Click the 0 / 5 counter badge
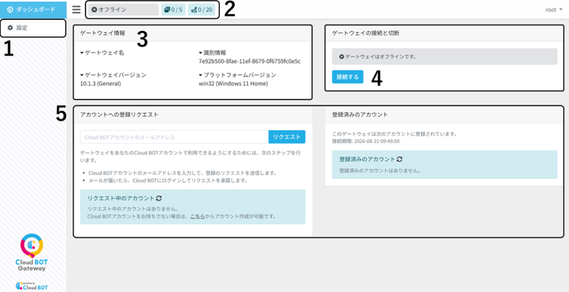 pos(173,10)
